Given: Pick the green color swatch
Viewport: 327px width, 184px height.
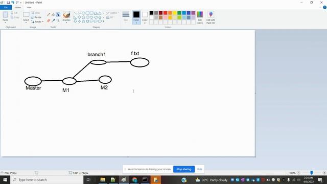Looking at the screenshot, I should [x=179, y=13].
